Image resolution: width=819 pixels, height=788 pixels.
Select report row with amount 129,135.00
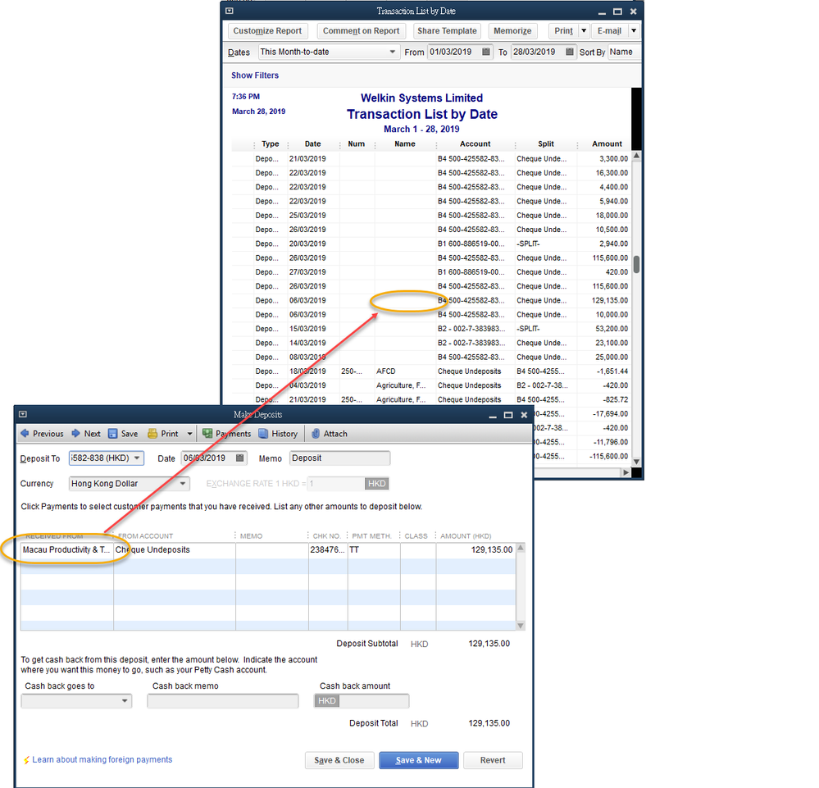pyautogui.click(x=431, y=300)
